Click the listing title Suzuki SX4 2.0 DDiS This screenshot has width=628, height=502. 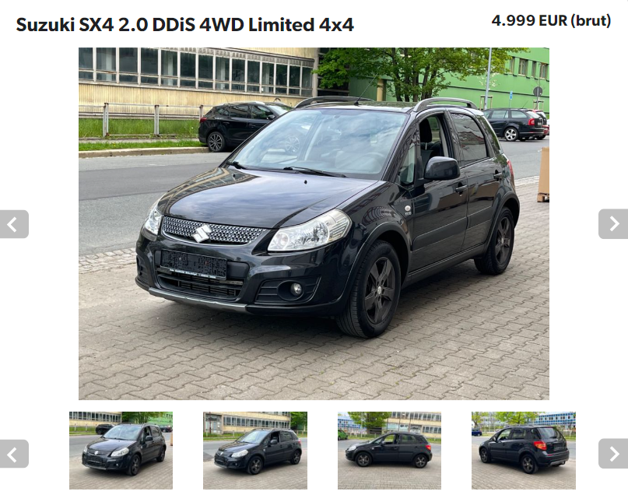click(184, 25)
